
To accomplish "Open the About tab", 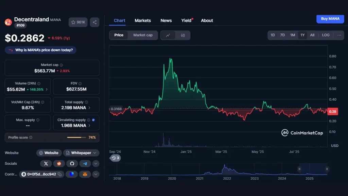I will (207, 20).
